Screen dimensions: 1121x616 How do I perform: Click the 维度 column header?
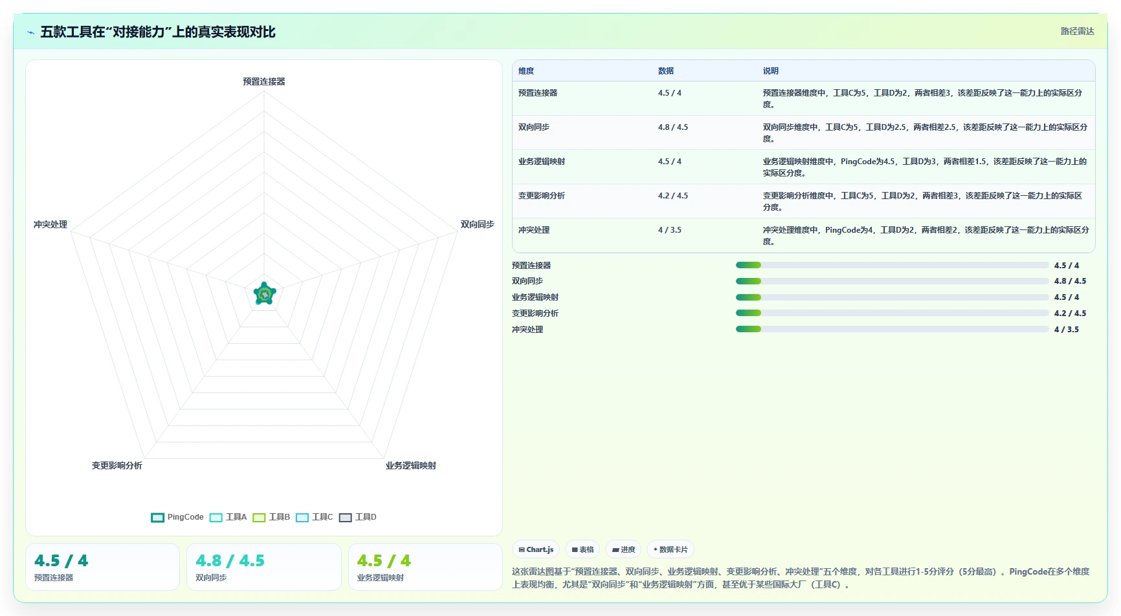pyautogui.click(x=526, y=71)
